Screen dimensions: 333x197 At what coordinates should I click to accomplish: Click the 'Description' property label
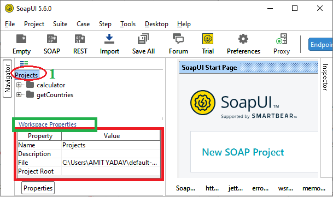pyautogui.click(x=34, y=154)
